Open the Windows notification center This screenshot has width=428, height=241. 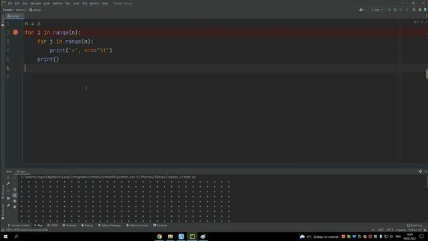click(x=422, y=236)
